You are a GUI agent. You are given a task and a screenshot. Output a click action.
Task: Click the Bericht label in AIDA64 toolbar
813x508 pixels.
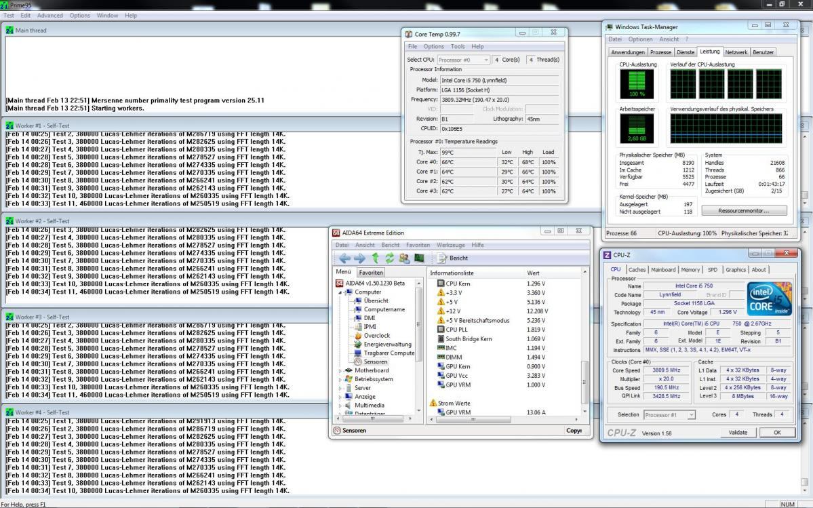[x=458, y=258]
